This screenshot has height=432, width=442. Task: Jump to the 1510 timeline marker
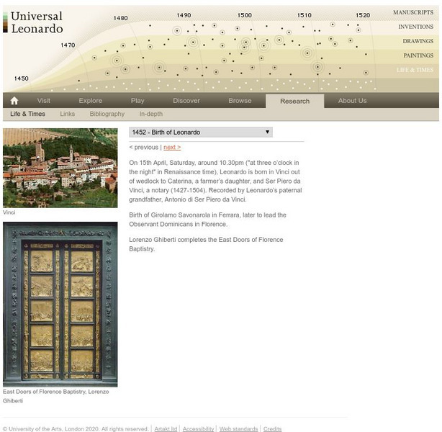pyautogui.click(x=305, y=15)
